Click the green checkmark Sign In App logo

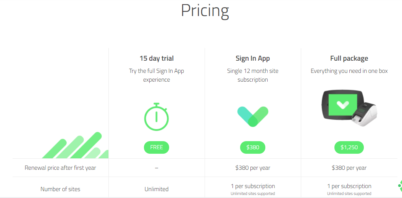[253, 116]
